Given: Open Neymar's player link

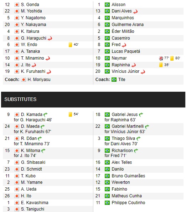Looking at the screenshot, I should 119,58.
